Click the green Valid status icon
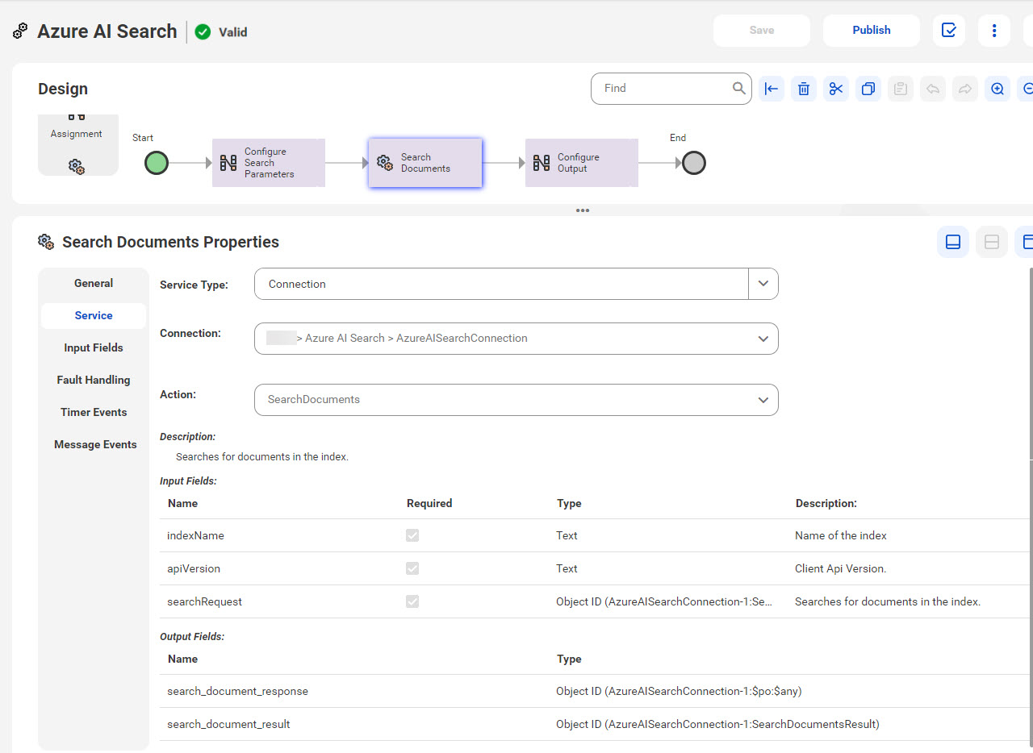 (203, 32)
